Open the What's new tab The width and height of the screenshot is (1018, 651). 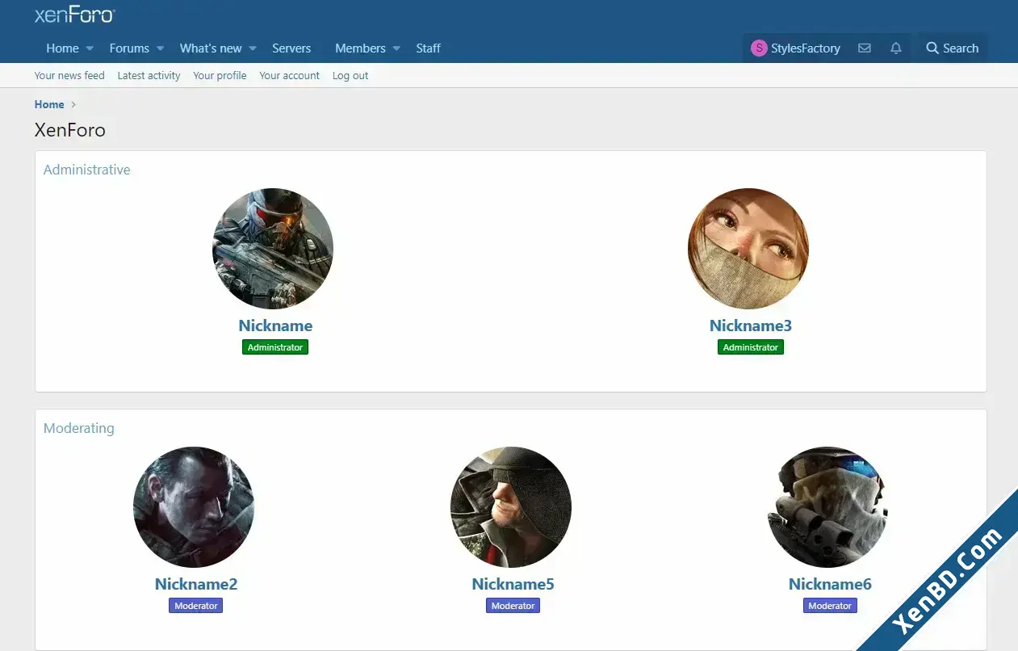(x=211, y=48)
